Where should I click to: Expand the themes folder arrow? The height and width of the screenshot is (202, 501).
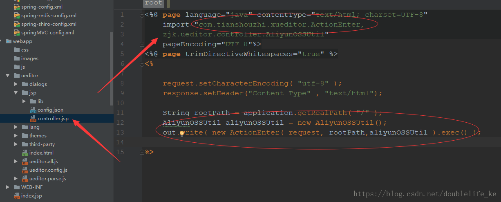click(x=16, y=136)
